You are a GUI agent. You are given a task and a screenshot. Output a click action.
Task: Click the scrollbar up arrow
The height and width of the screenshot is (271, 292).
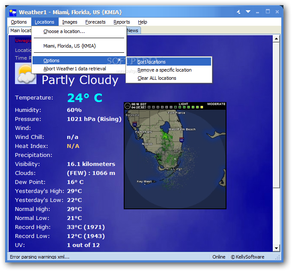tap(276, 39)
